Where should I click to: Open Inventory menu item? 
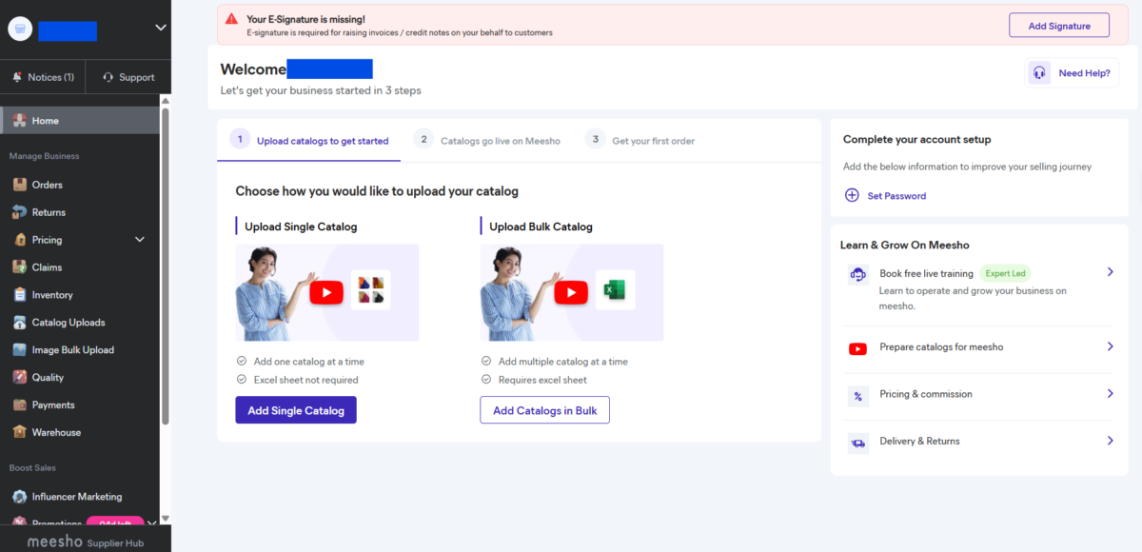pos(80,295)
